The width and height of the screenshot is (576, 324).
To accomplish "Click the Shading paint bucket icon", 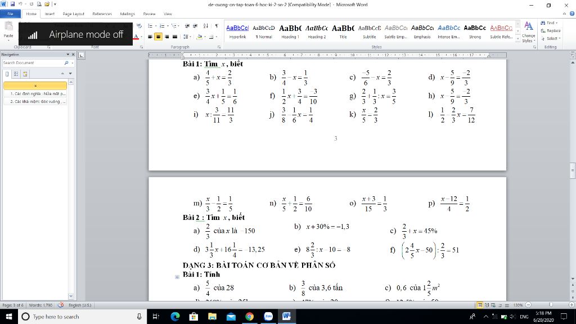I will pyautogui.click(x=199, y=37).
